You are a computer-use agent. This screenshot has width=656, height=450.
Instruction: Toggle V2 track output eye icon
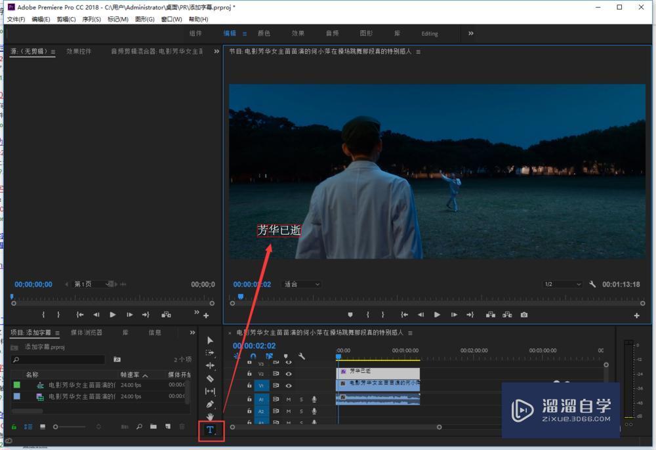tap(289, 374)
